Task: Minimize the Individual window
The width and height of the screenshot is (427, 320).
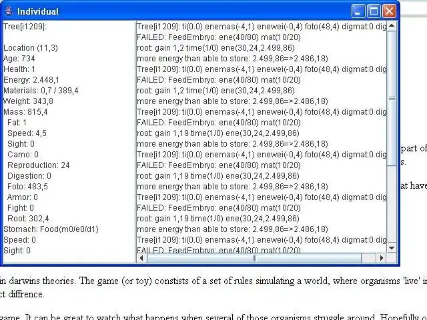Action: (x=358, y=11)
